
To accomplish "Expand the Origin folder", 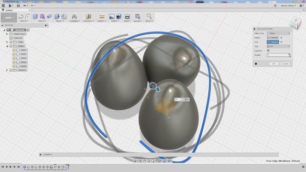I will point(7,42).
